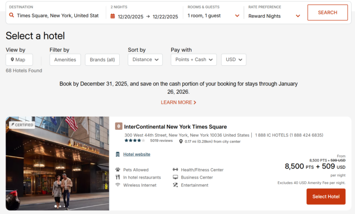Open the Hotel website link
Screen dimensions: 355x214
tap(136, 154)
